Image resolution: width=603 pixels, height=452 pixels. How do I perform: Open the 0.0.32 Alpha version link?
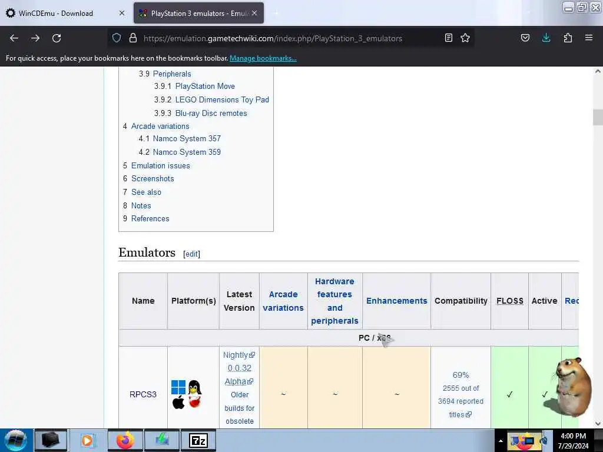pyautogui.click(x=239, y=375)
